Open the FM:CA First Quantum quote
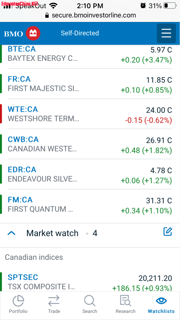Image resolution: width=180 pixels, height=320 pixels. coord(90,205)
